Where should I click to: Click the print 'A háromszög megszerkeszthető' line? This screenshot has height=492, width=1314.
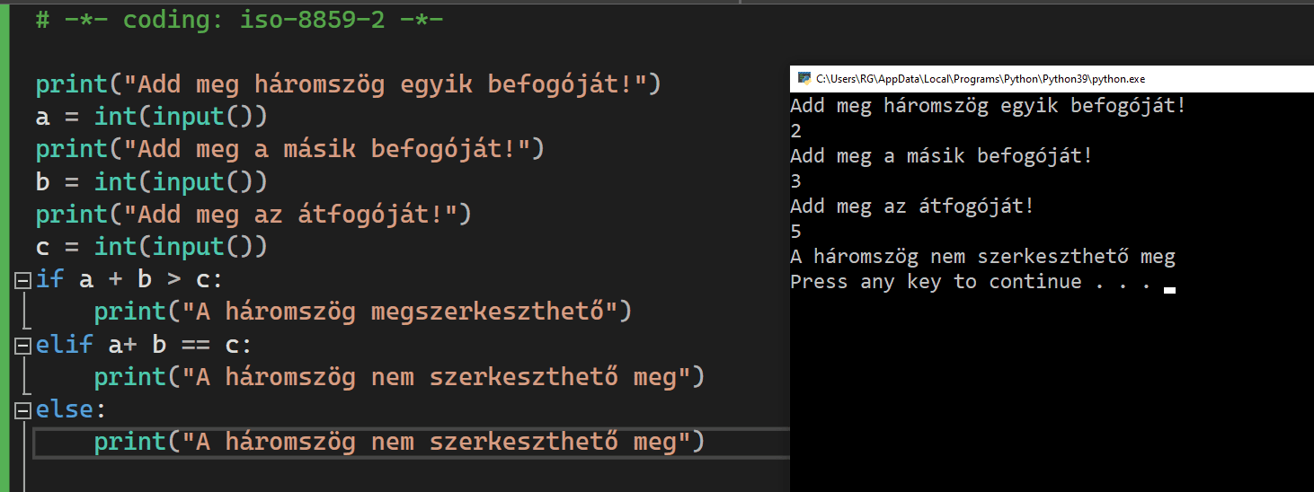362,312
